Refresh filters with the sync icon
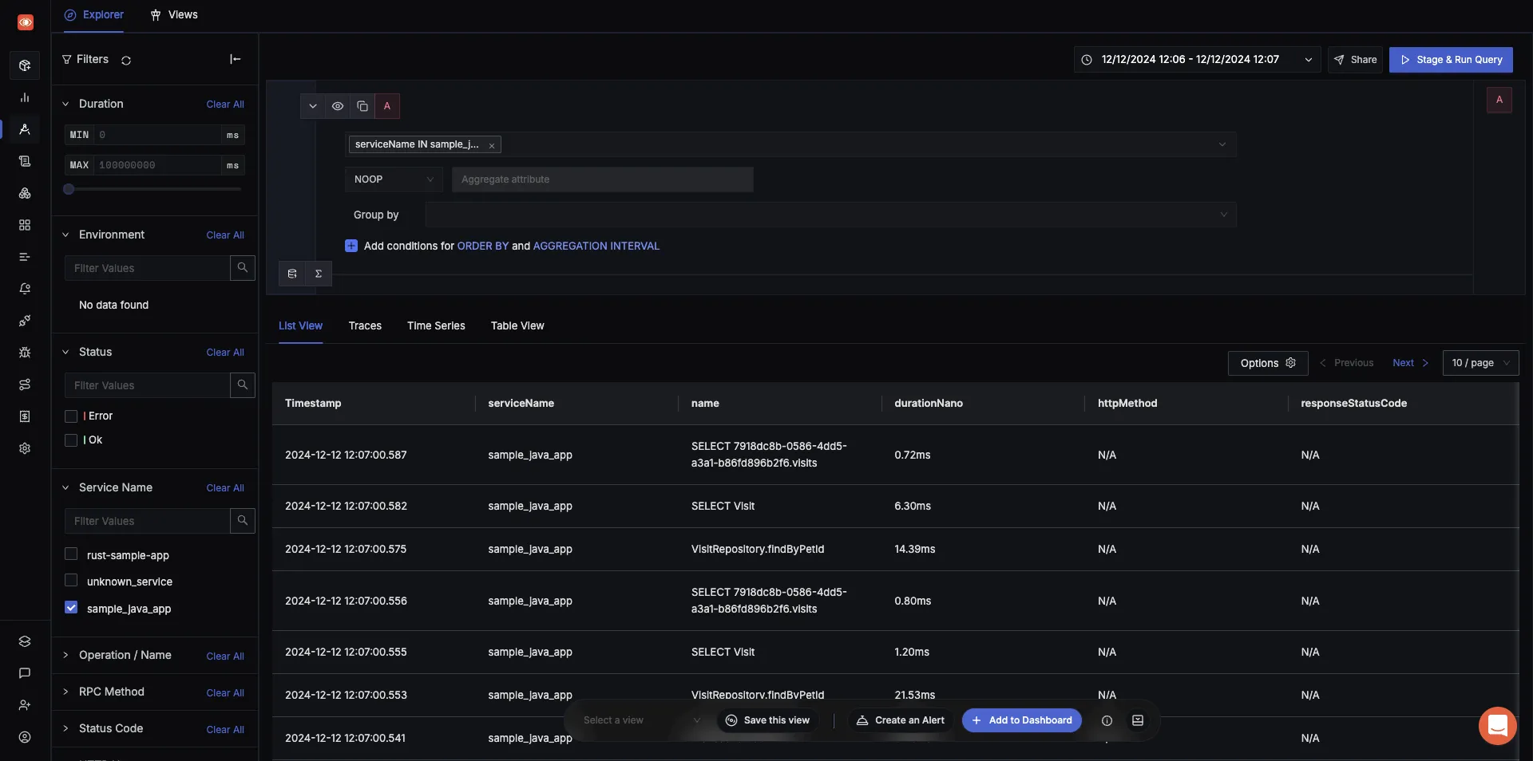This screenshot has height=761, width=1533. click(x=126, y=60)
